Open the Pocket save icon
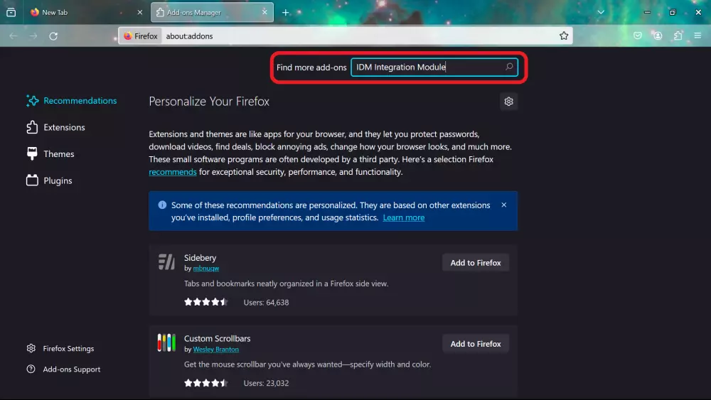Viewport: 711px width, 400px height. tap(638, 36)
